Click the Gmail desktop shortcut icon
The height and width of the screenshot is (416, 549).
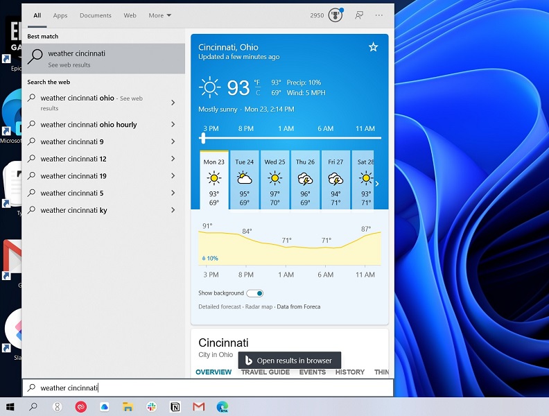tap(12, 261)
